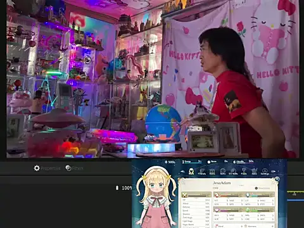304x228 pixels.
Task: Click the Speed stat row
Action: 196,210
